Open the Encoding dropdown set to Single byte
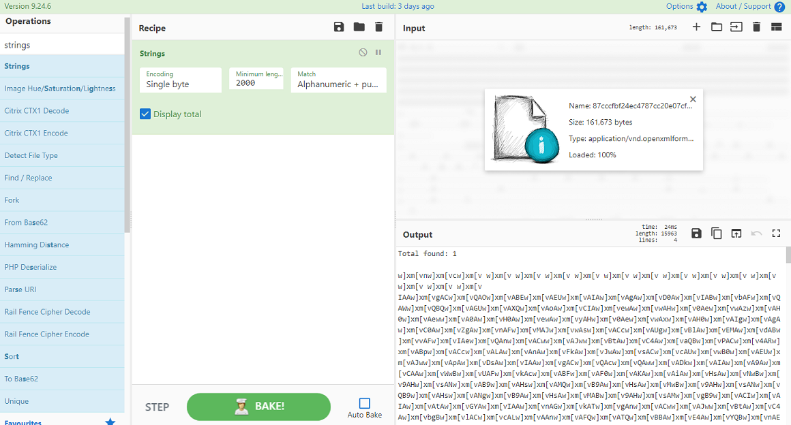The width and height of the screenshot is (791, 425). tap(181, 80)
